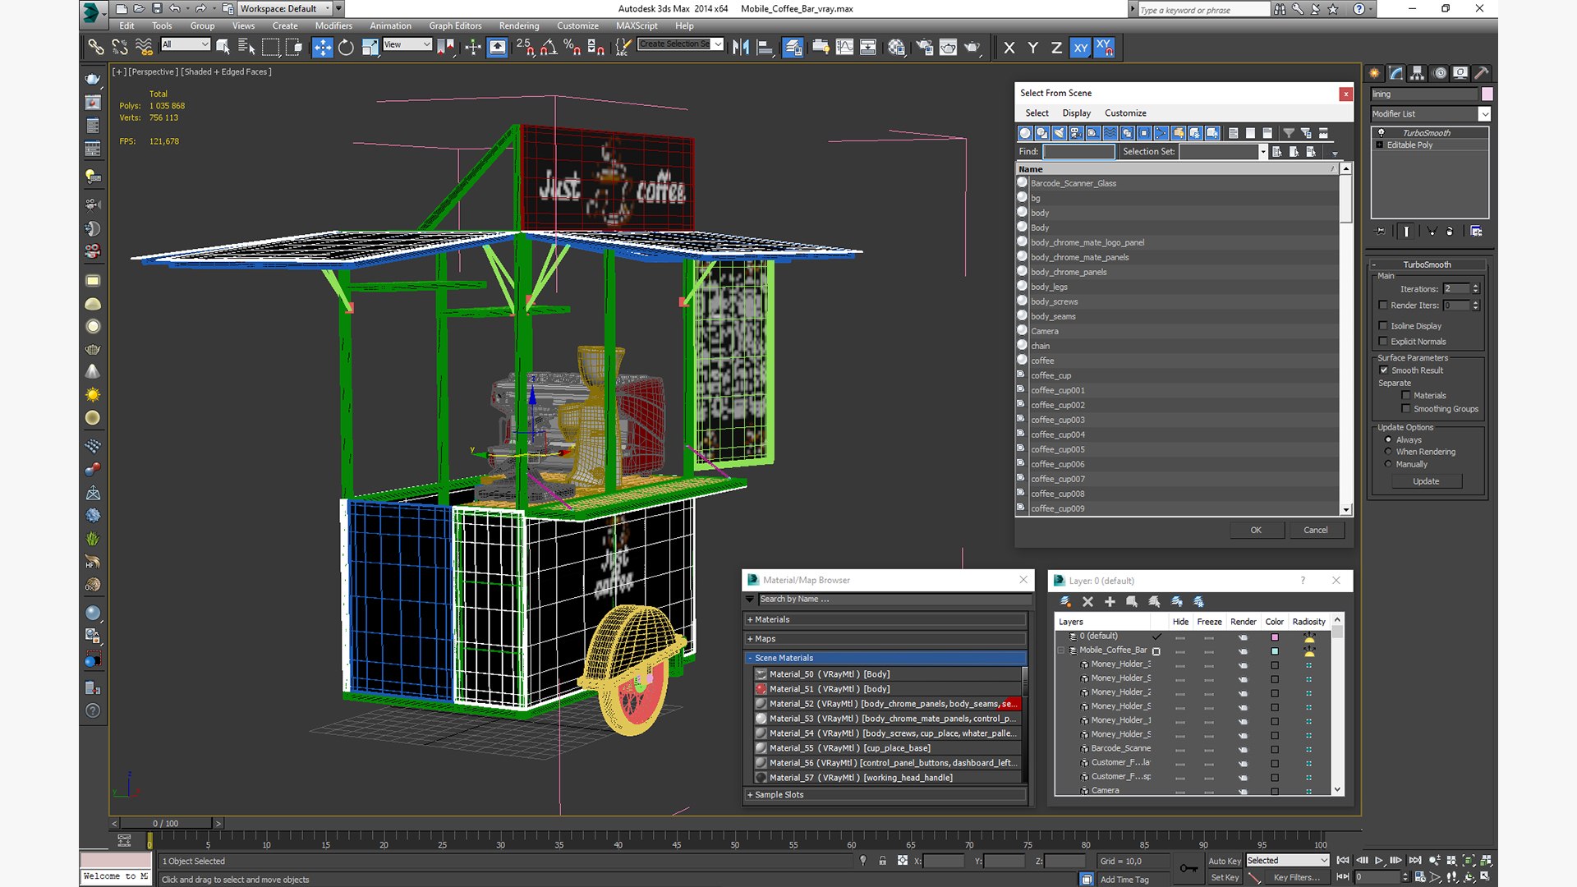1577x887 pixels.
Task: Click Mobile_Coffee_Bar layer color swatch
Action: pos(1275,650)
